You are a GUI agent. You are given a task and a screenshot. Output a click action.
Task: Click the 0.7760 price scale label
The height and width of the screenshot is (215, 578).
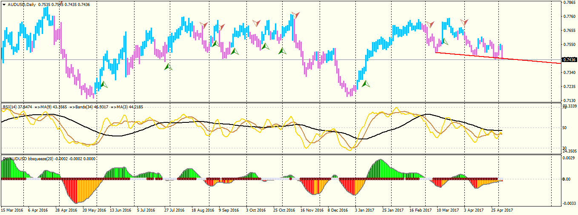569,17
